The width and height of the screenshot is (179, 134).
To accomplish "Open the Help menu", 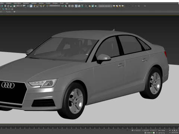I will coord(67,3).
